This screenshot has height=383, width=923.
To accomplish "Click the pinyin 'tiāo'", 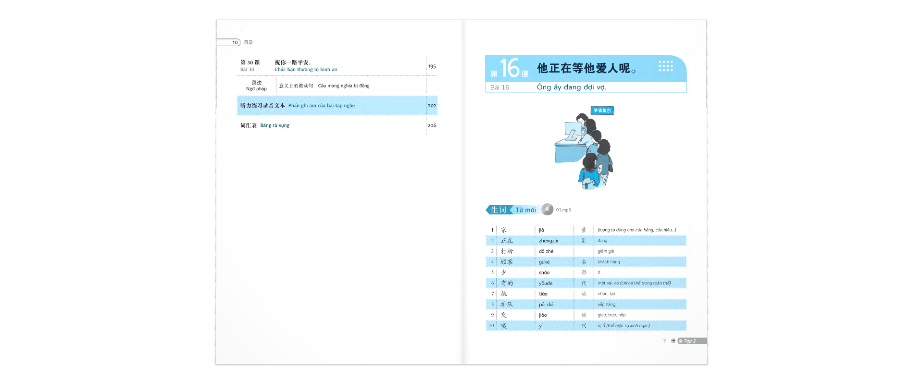I will coord(543,294).
